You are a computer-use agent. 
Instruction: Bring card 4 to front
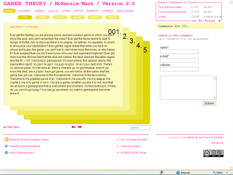(139, 45)
